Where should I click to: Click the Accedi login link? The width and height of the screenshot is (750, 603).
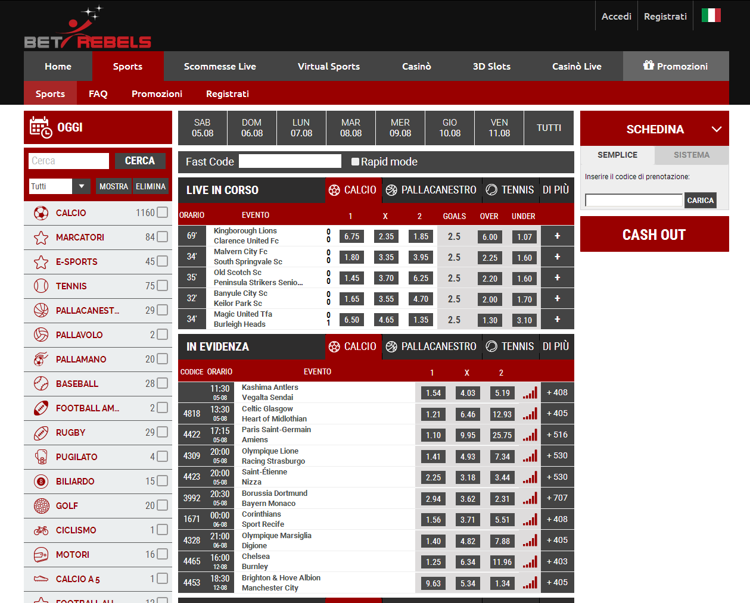[617, 16]
